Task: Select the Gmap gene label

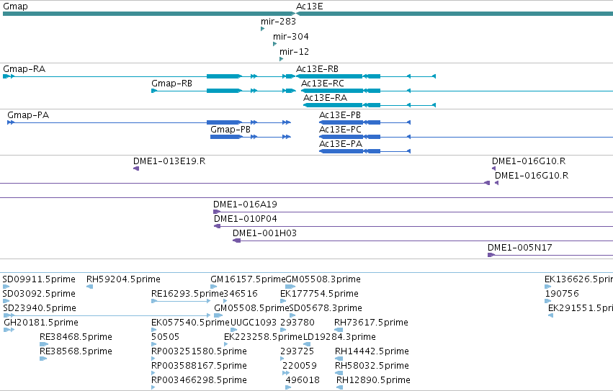Action: [15, 6]
